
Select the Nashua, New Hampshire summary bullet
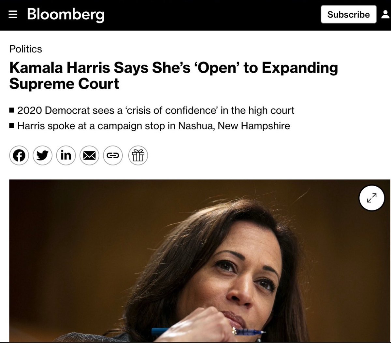click(150, 126)
